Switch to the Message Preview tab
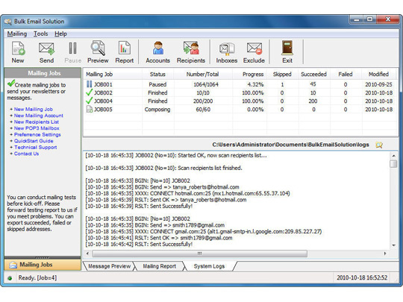The image size is (403, 302). [x=110, y=266]
